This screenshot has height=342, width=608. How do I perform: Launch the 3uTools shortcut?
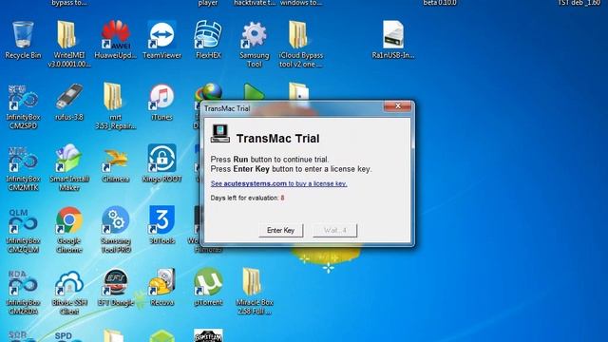pyautogui.click(x=161, y=225)
